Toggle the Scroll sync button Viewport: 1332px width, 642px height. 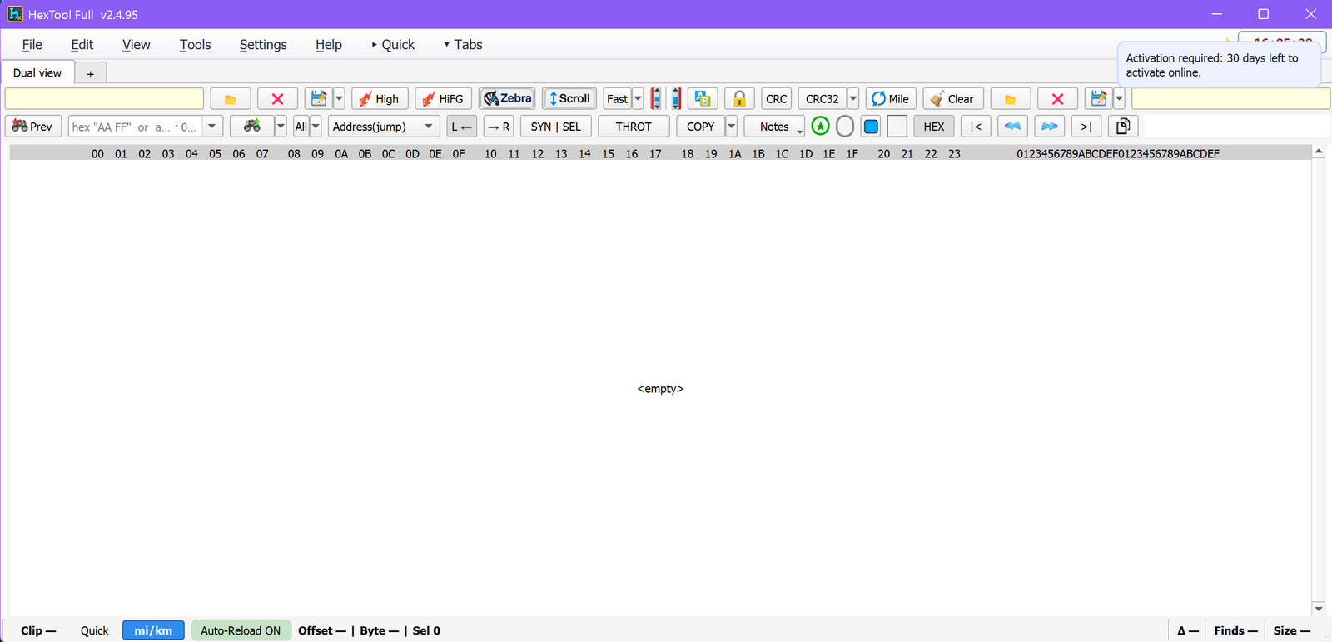point(569,98)
